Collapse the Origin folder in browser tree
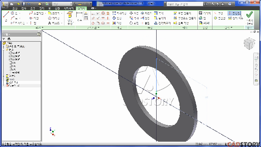This screenshot has height=147, width=261. [x=4, y=50]
